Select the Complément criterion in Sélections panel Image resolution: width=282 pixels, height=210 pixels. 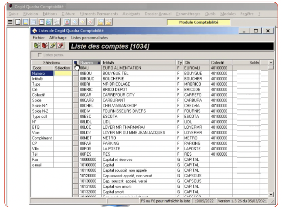click(x=42, y=138)
